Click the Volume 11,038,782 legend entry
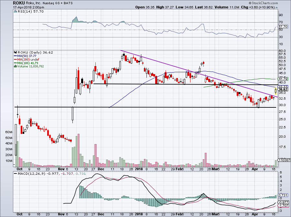Image resolution: width=291 pixels, height=217 pixels. click(x=30, y=66)
